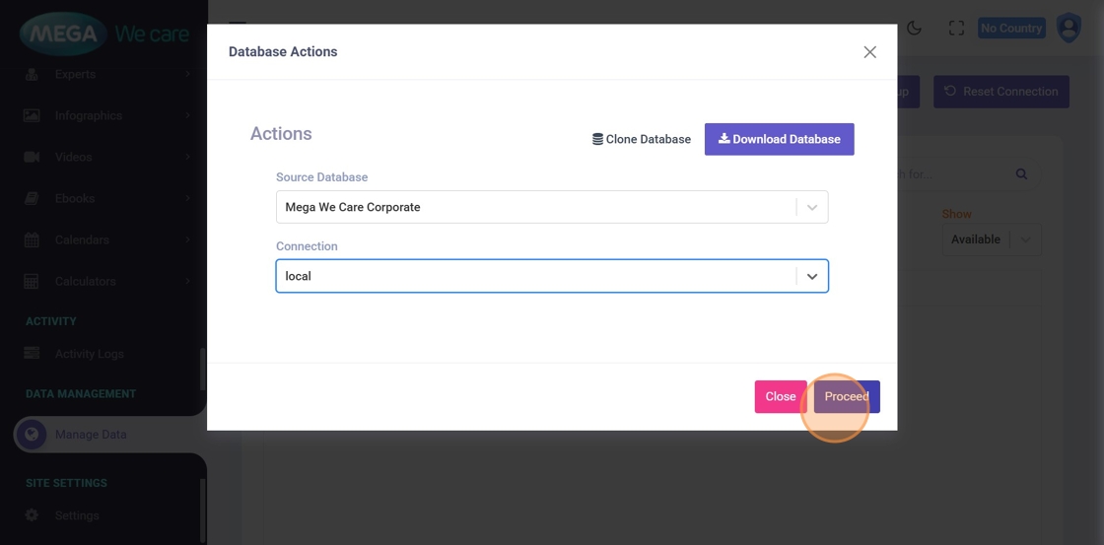Select the Download Database tab
Viewport: 1104px width, 545px height.
click(779, 139)
